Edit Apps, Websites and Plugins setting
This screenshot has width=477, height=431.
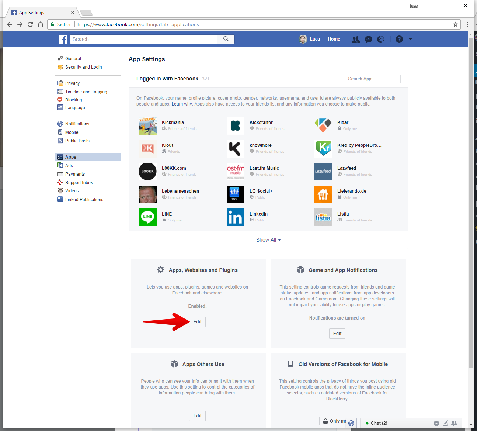(198, 322)
